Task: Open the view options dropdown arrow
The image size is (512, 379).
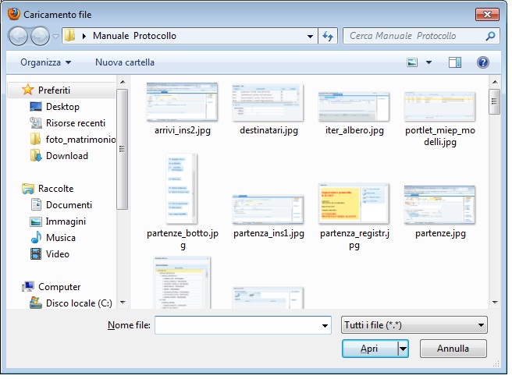Action: pyautogui.click(x=428, y=62)
